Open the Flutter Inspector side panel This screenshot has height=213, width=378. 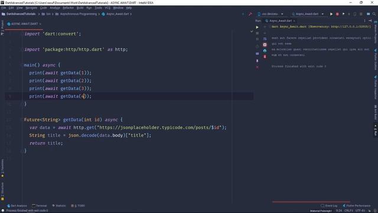[x=376, y=88]
